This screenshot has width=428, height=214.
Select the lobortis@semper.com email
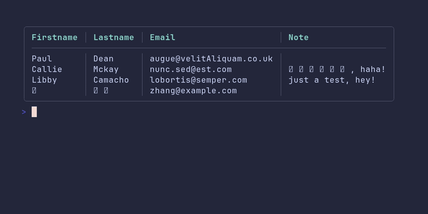(198, 80)
